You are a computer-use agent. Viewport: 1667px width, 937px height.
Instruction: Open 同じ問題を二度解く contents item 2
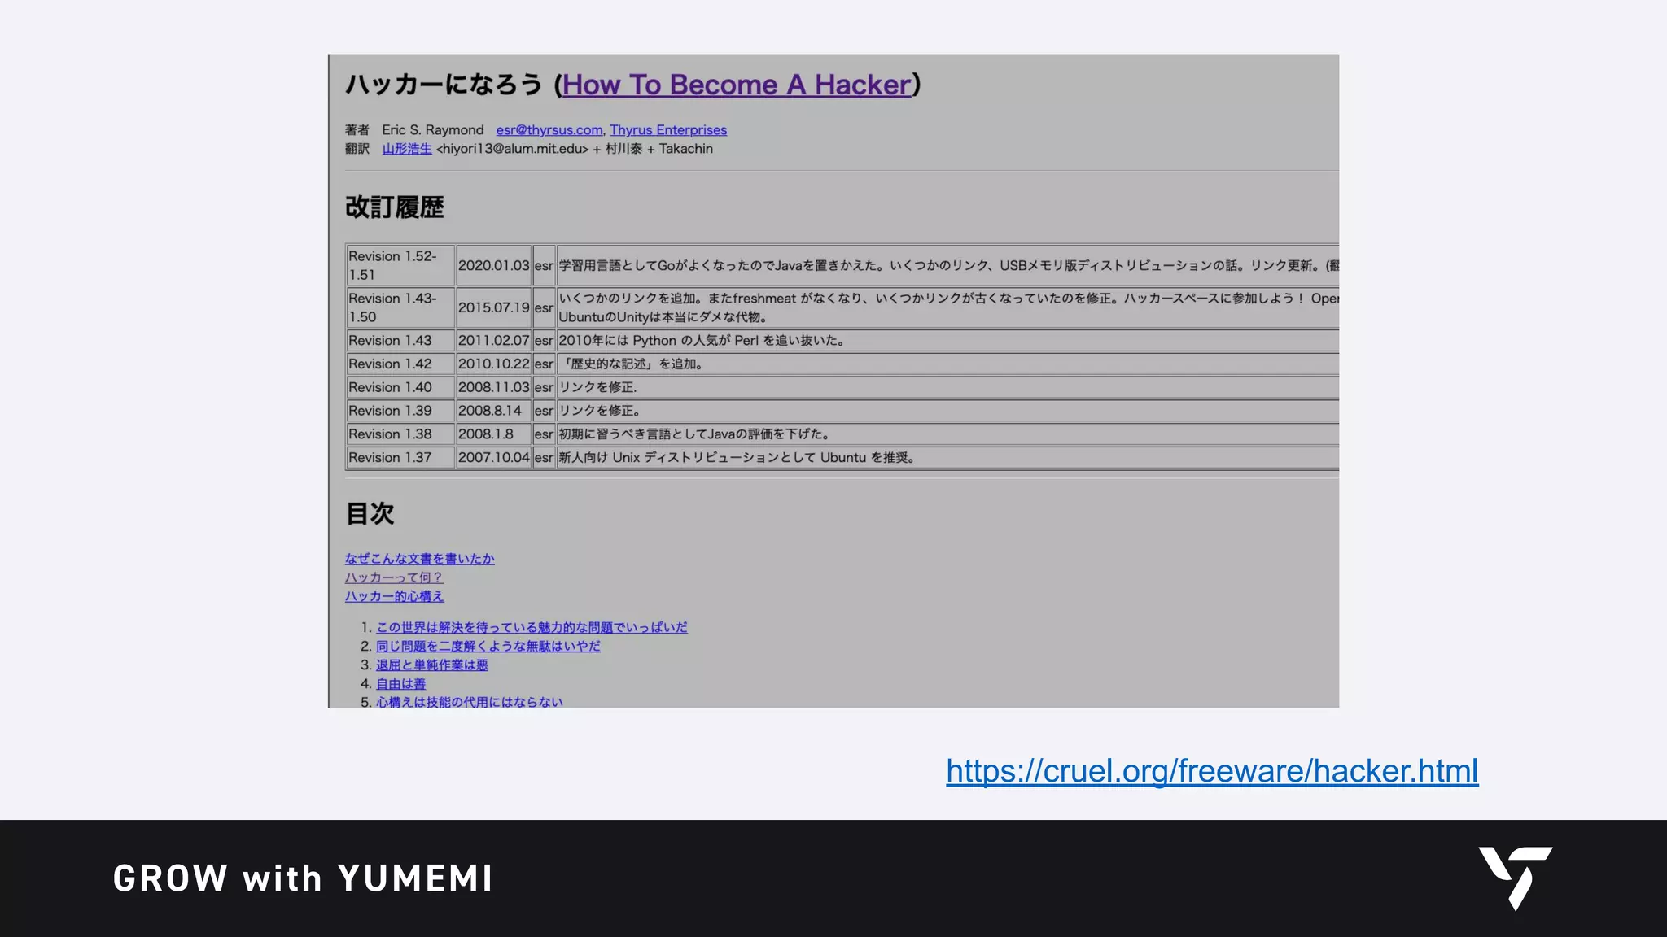click(x=488, y=646)
